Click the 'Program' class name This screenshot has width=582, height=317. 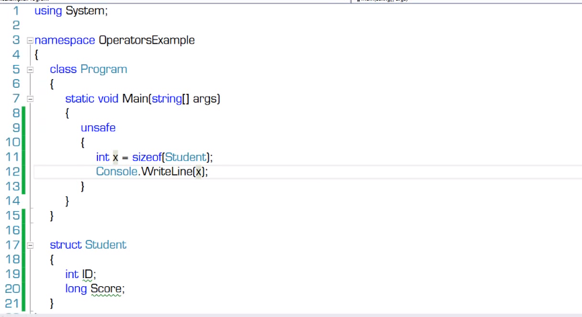pos(104,69)
